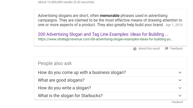193x108 pixels.
Task: Click the question mark help icon
Action: click(135, 49)
